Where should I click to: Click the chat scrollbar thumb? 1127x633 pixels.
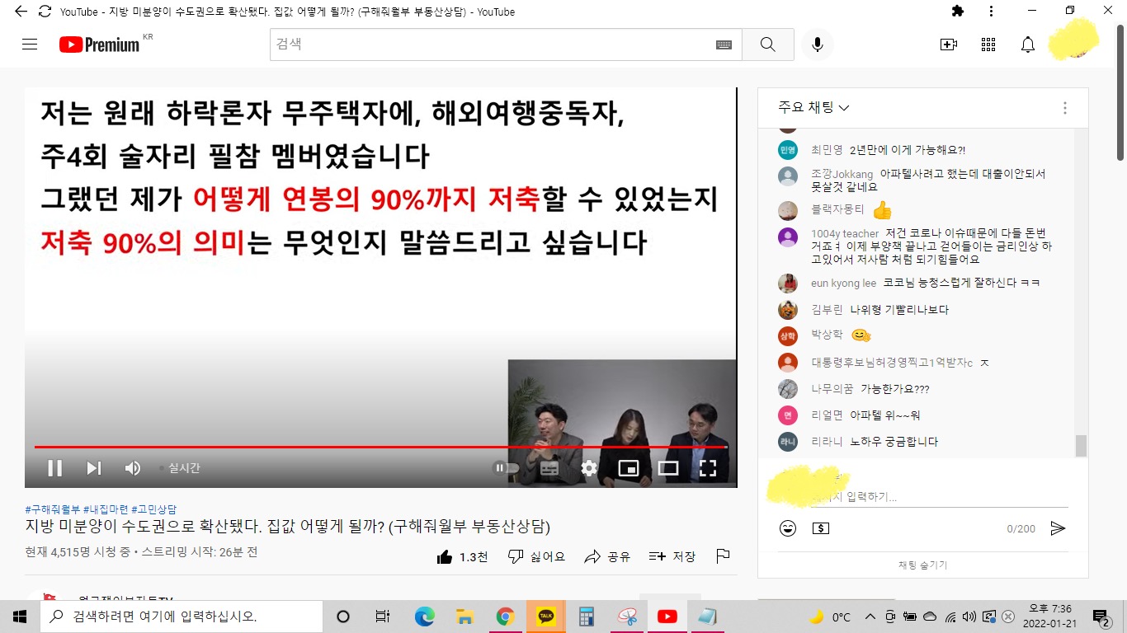pyautogui.click(x=1081, y=445)
